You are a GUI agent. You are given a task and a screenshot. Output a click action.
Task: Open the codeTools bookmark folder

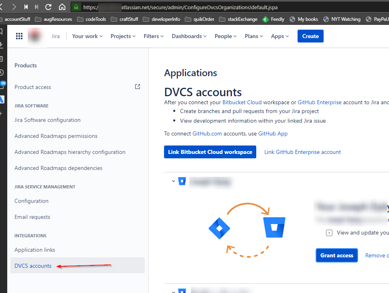[91, 19]
